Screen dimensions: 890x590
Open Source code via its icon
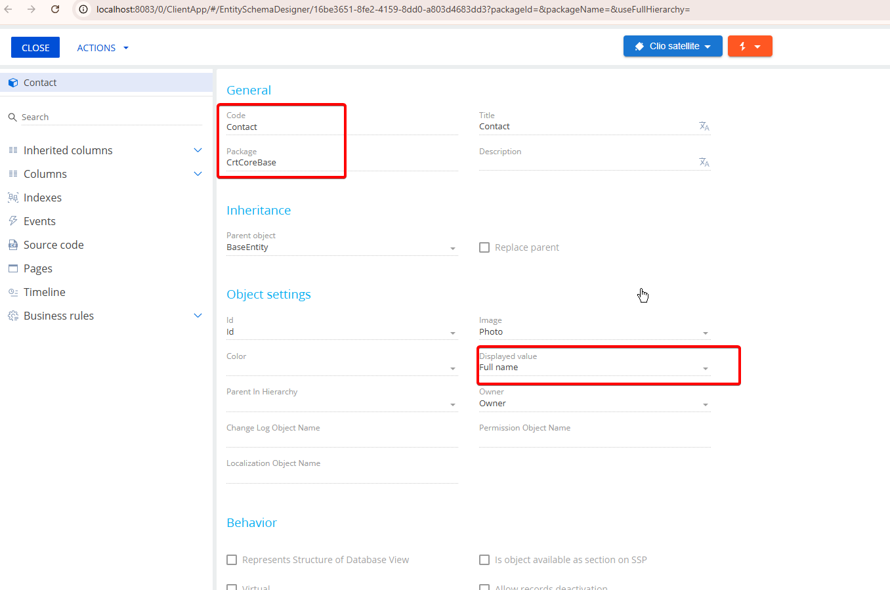point(12,245)
